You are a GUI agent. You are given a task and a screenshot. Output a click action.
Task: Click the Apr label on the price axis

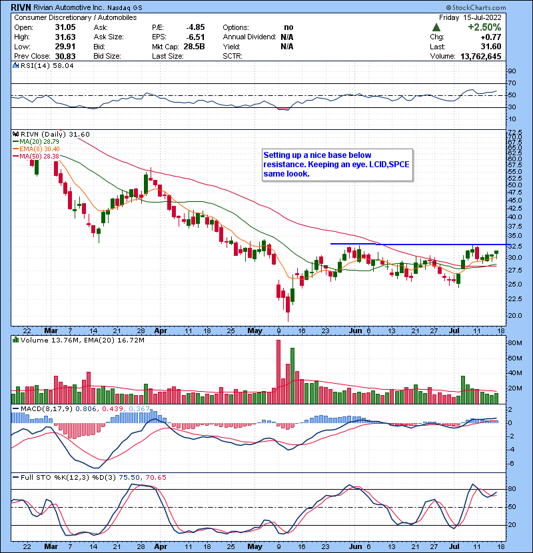point(161,330)
